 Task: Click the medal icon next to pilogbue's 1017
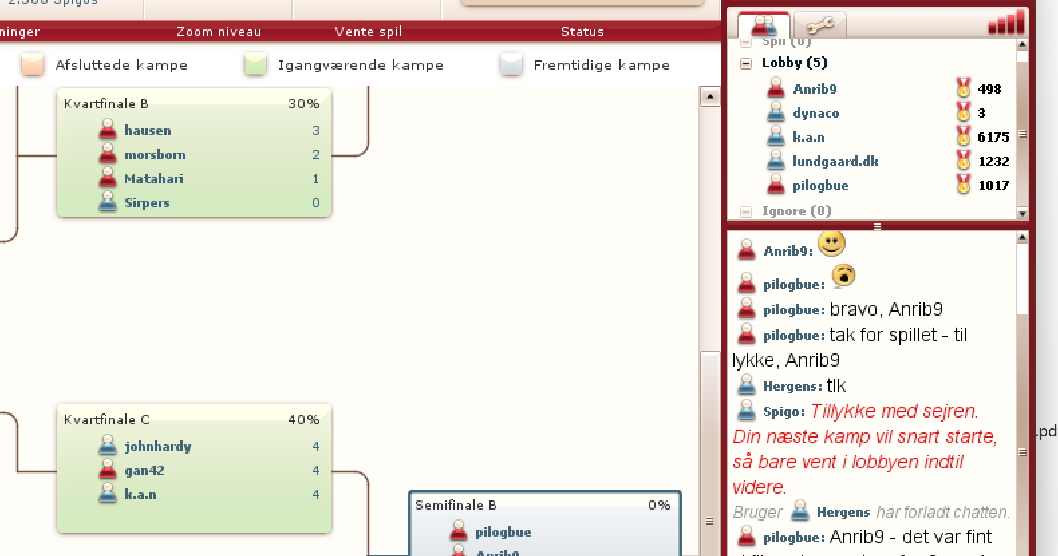963,185
